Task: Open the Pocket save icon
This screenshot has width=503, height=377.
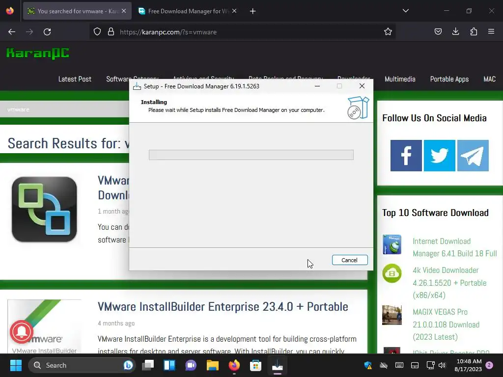Action: [438, 32]
